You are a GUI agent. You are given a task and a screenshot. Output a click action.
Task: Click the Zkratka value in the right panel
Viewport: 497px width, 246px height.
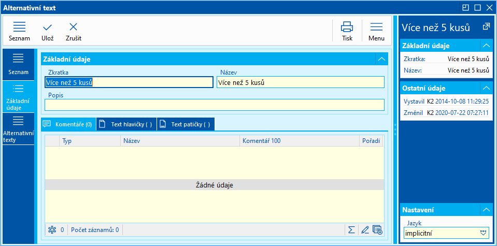coord(468,59)
